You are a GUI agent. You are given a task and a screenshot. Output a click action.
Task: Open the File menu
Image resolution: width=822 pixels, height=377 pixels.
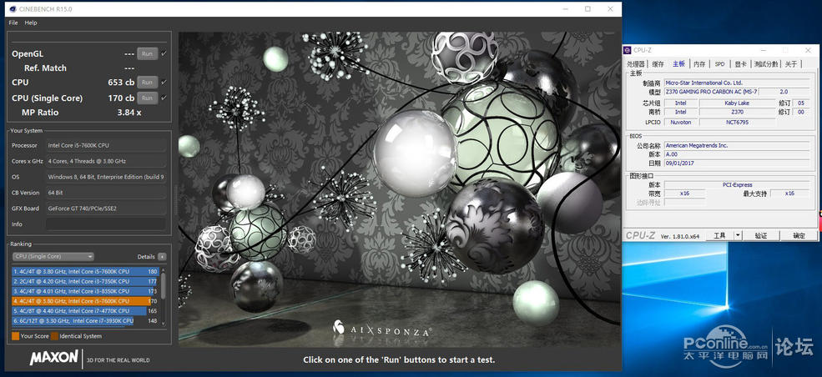pos(13,23)
